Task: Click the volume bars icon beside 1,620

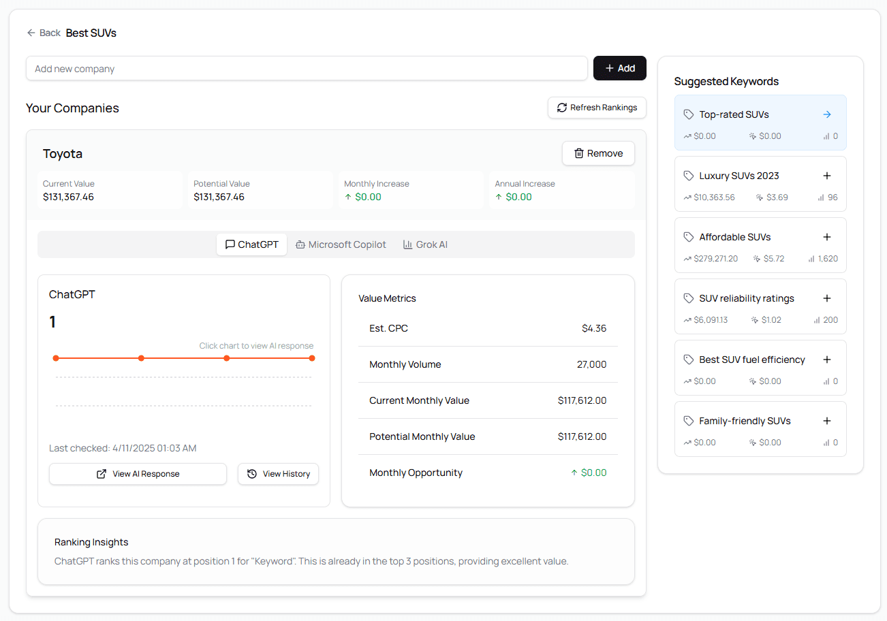Action: [811, 259]
